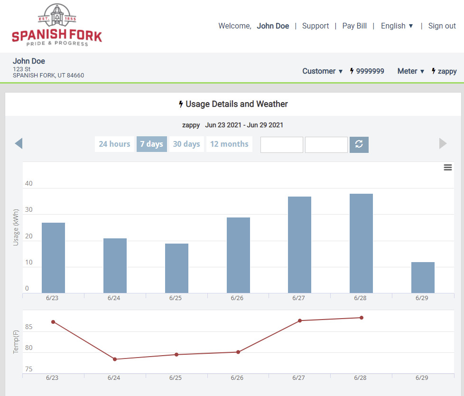Image resolution: width=464 pixels, height=396 pixels.
Task: Open the Support link
Action: click(x=316, y=26)
